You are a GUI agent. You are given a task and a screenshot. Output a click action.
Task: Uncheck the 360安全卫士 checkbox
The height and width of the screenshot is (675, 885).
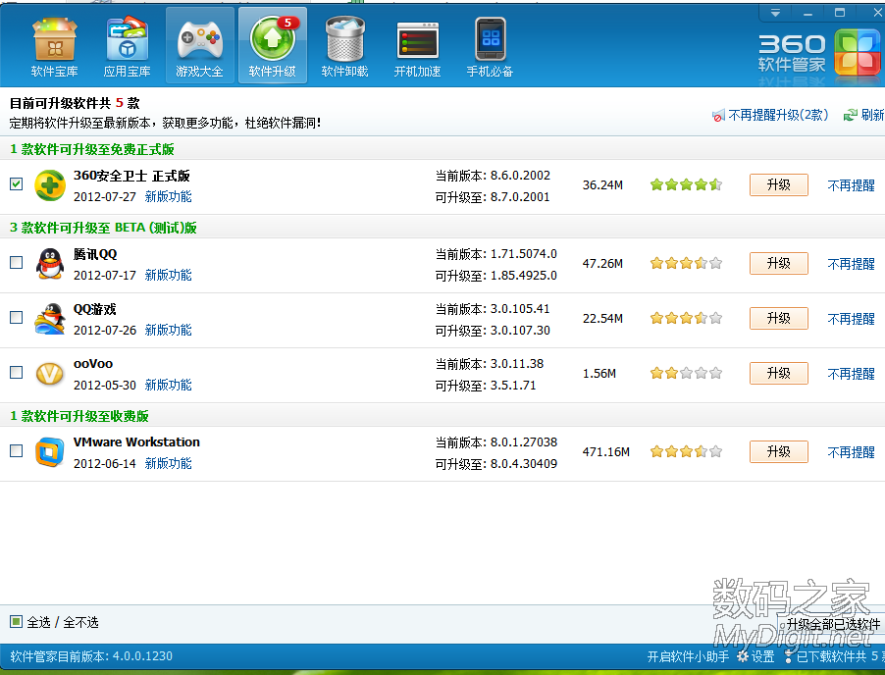click(17, 184)
